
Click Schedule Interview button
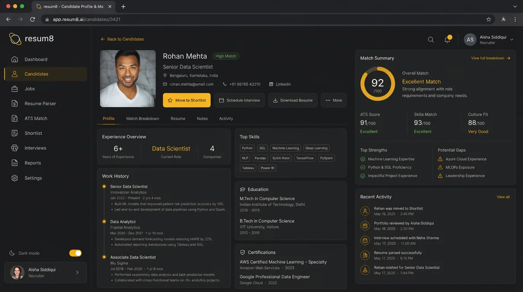[x=239, y=100]
